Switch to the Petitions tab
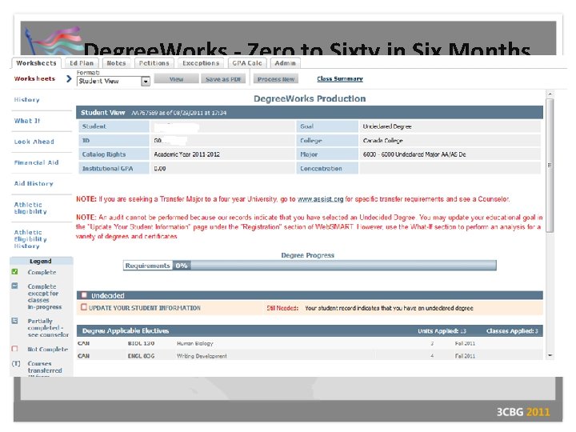Viewport: 576px width, 432px height. point(154,63)
